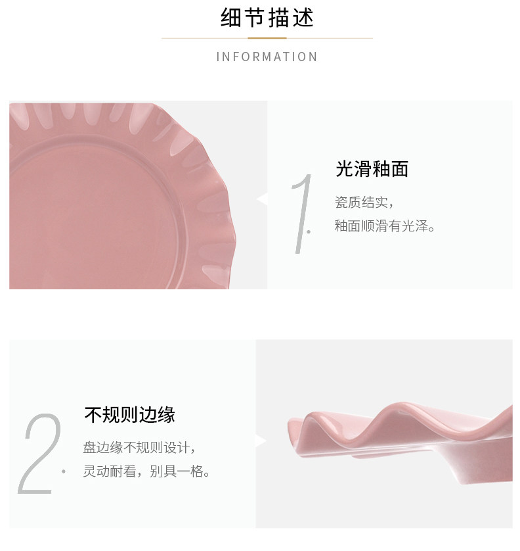
Task: Click the gold divider line under the heading
Action: coord(267,38)
